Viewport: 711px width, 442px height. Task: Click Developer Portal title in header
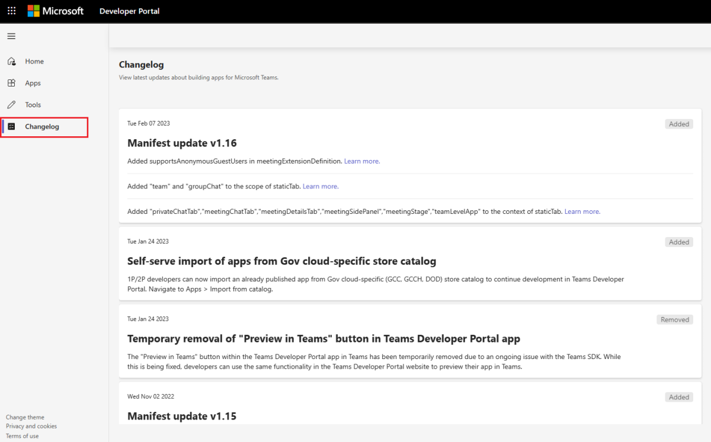click(129, 11)
